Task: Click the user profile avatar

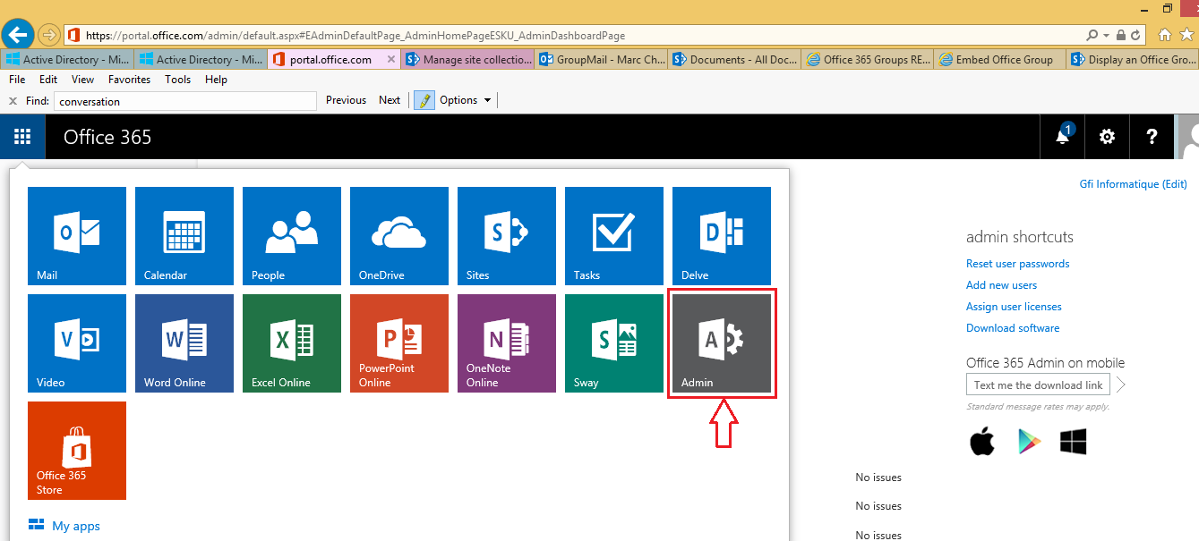Action: coord(1187,137)
